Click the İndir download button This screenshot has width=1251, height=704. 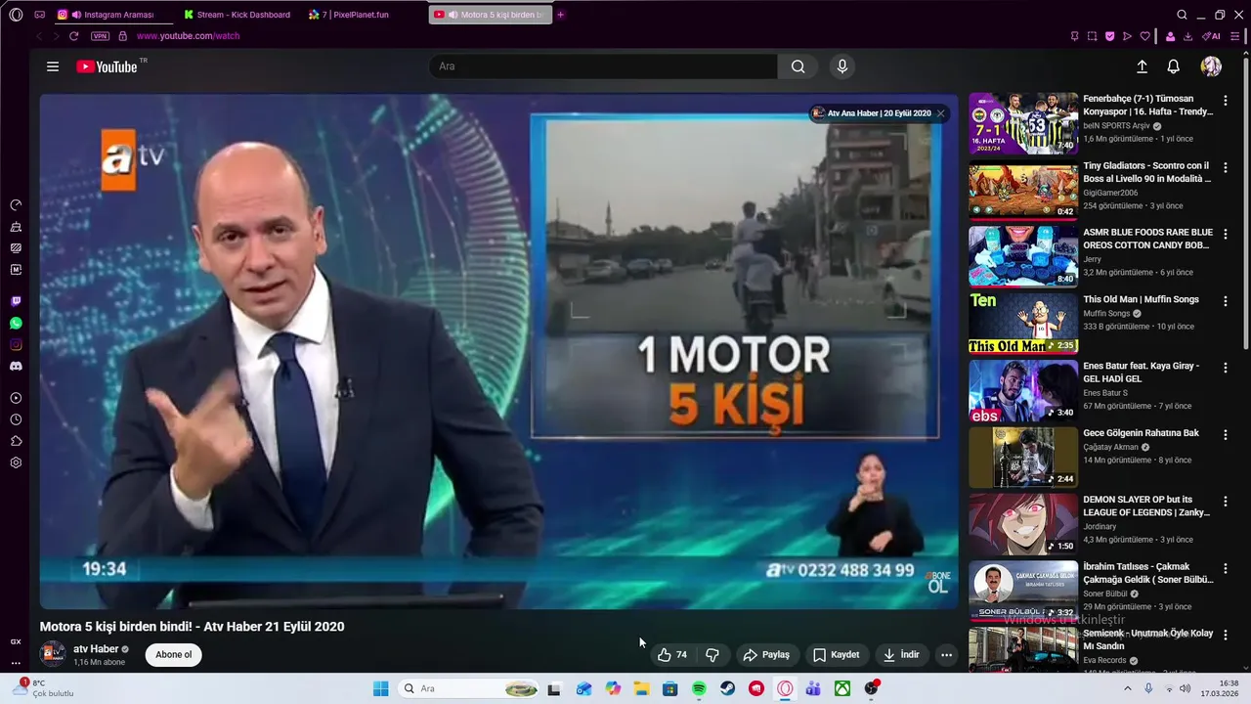901,655
